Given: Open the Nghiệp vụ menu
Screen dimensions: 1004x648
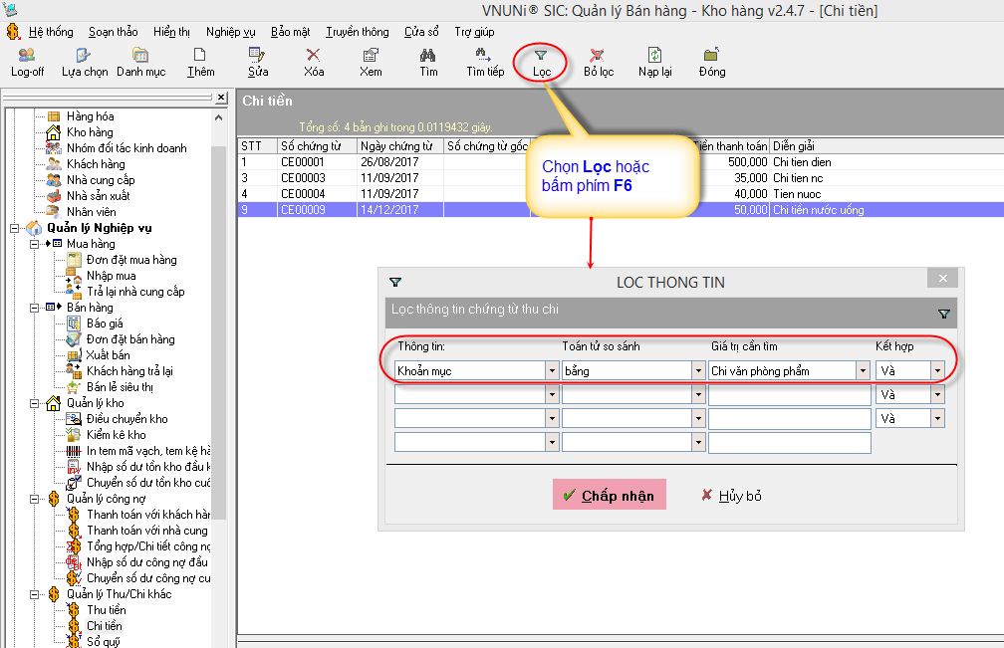Looking at the screenshot, I should click(x=231, y=32).
